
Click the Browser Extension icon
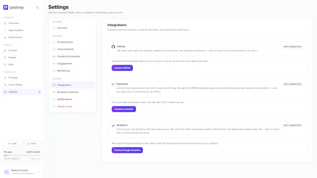point(54,92)
